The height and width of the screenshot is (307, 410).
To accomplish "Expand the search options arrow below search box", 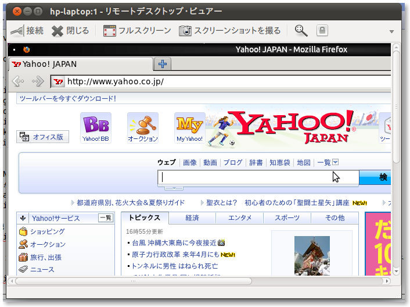I will coord(174,188).
